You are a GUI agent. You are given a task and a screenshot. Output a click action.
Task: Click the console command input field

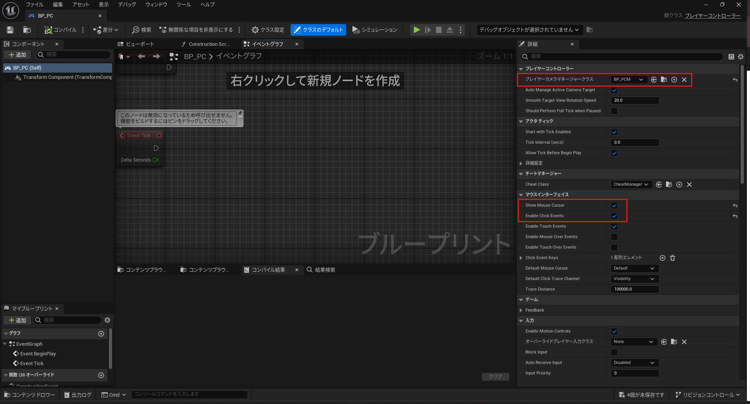(x=189, y=394)
